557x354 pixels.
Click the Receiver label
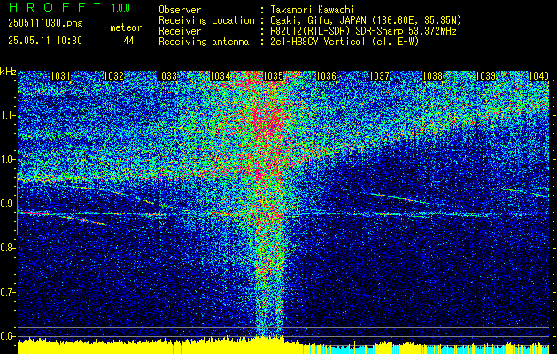[180, 31]
